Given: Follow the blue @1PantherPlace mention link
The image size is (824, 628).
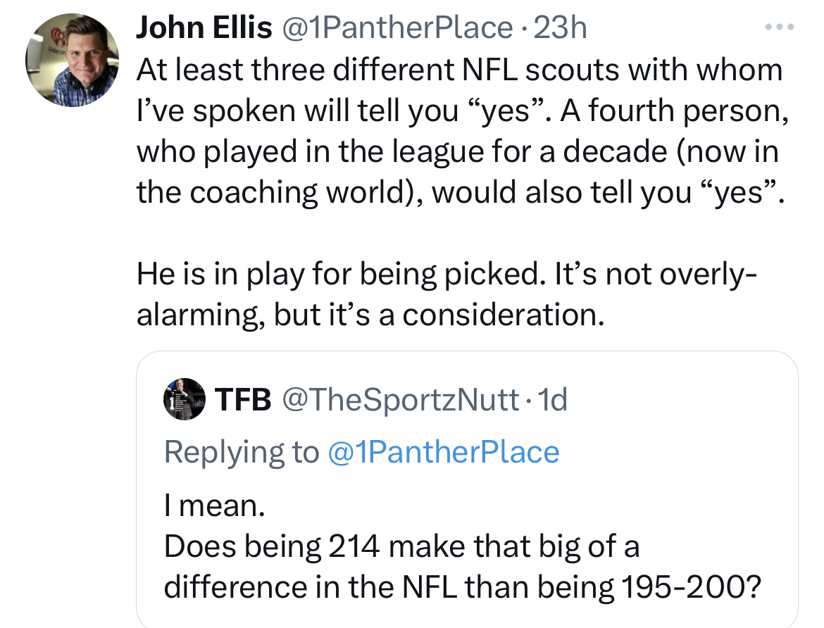Looking at the screenshot, I should pyautogui.click(x=444, y=452).
